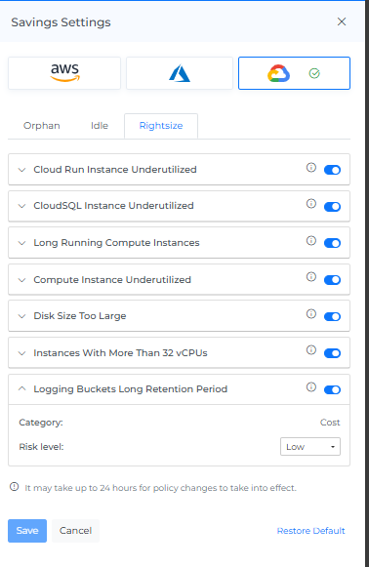This screenshot has height=567, width=369.
Task: Show info for Compute Instance Underutilized
Action: (x=311, y=277)
